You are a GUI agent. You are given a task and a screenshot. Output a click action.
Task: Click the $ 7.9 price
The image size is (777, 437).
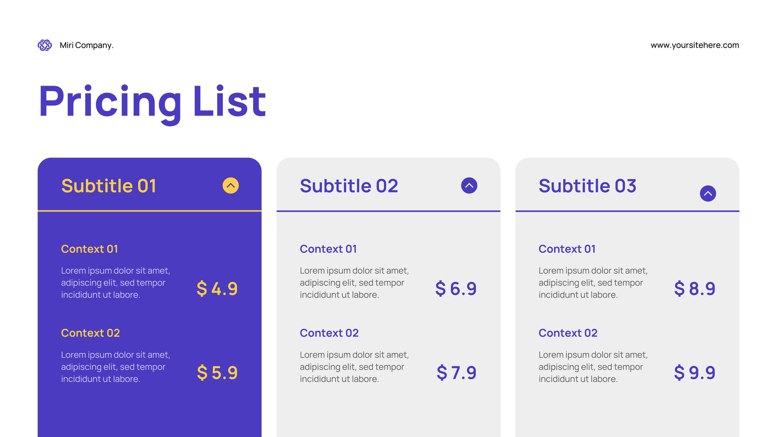click(x=456, y=373)
